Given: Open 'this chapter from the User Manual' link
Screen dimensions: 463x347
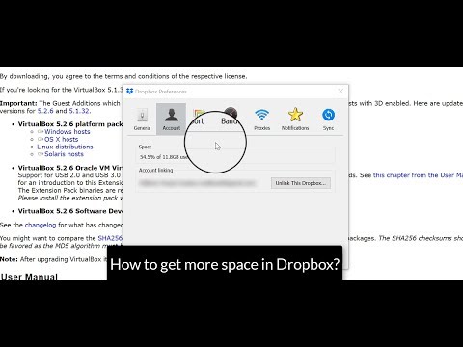Looking at the screenshot, I should [418, 175].
